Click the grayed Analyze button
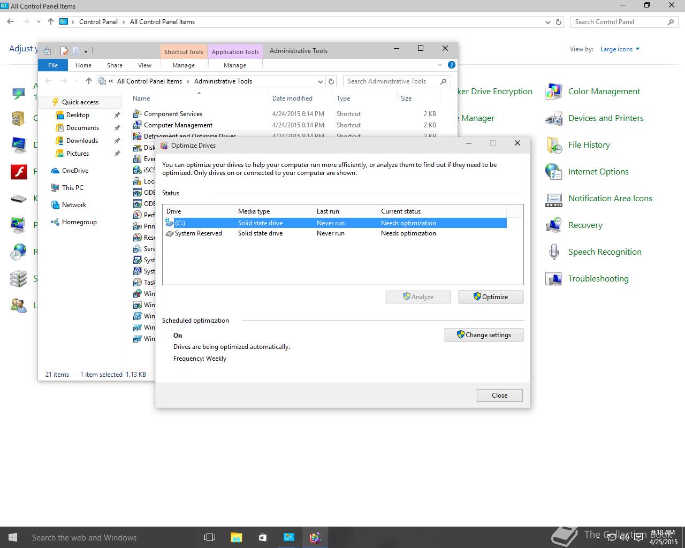This screenshot has width=685, height=548. pos(418,297)
